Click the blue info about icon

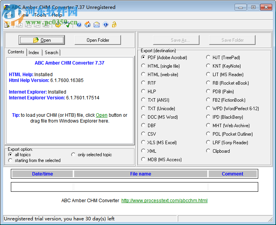(x=106, y=25)
